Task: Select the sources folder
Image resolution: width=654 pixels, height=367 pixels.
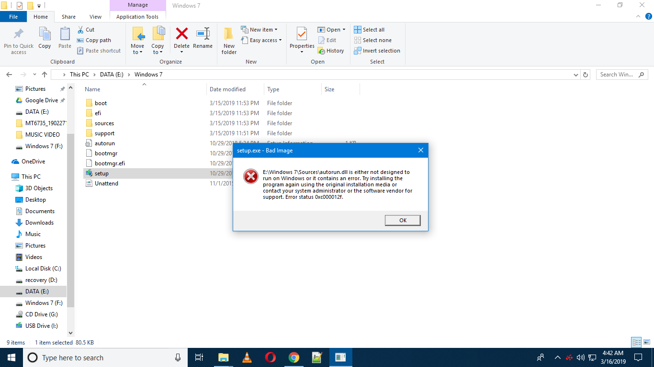Action: tap(104, 123)
